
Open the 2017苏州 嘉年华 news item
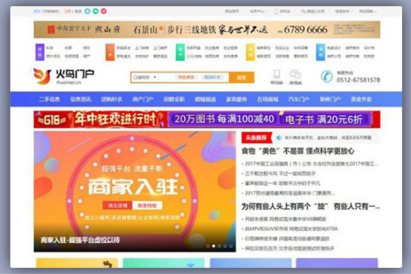pyautogui.click(x=290, y=193)
